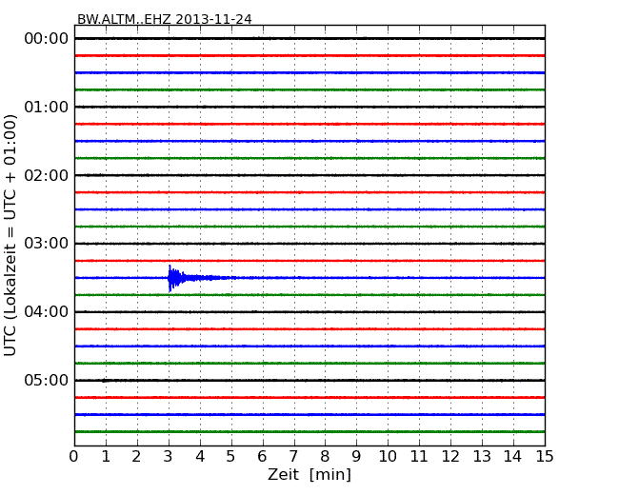Click the y-axis label UTC (Lokalzeit = UTC + 01:00)
The image size is (619, 495).
pyautogui.click(x=10, y=235)
